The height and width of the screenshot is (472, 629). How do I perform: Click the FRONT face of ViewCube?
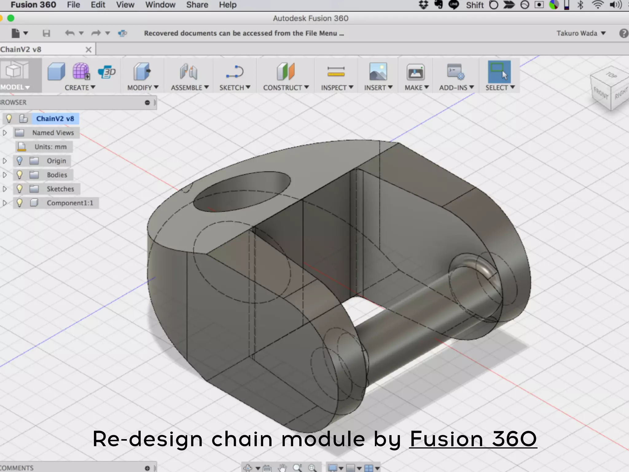pos(601,93)
